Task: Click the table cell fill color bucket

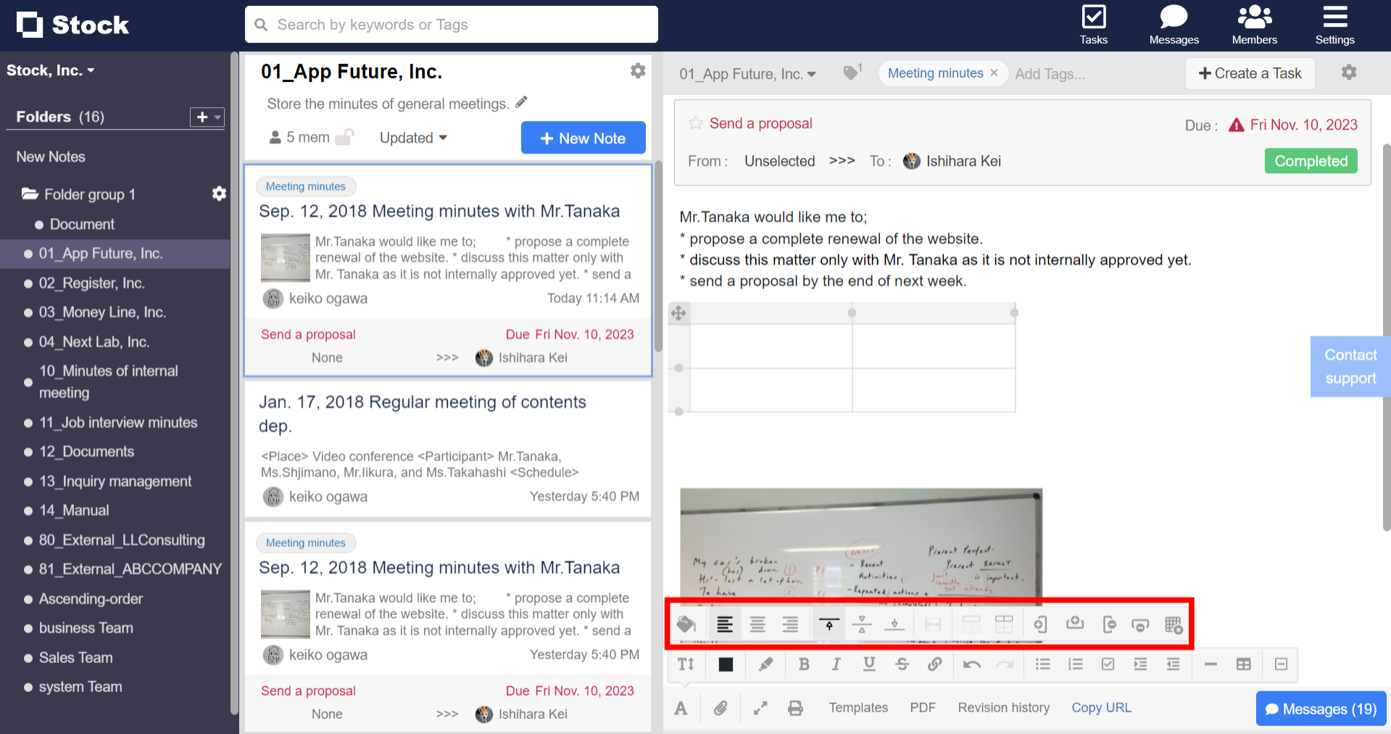Action: (686, 624)
